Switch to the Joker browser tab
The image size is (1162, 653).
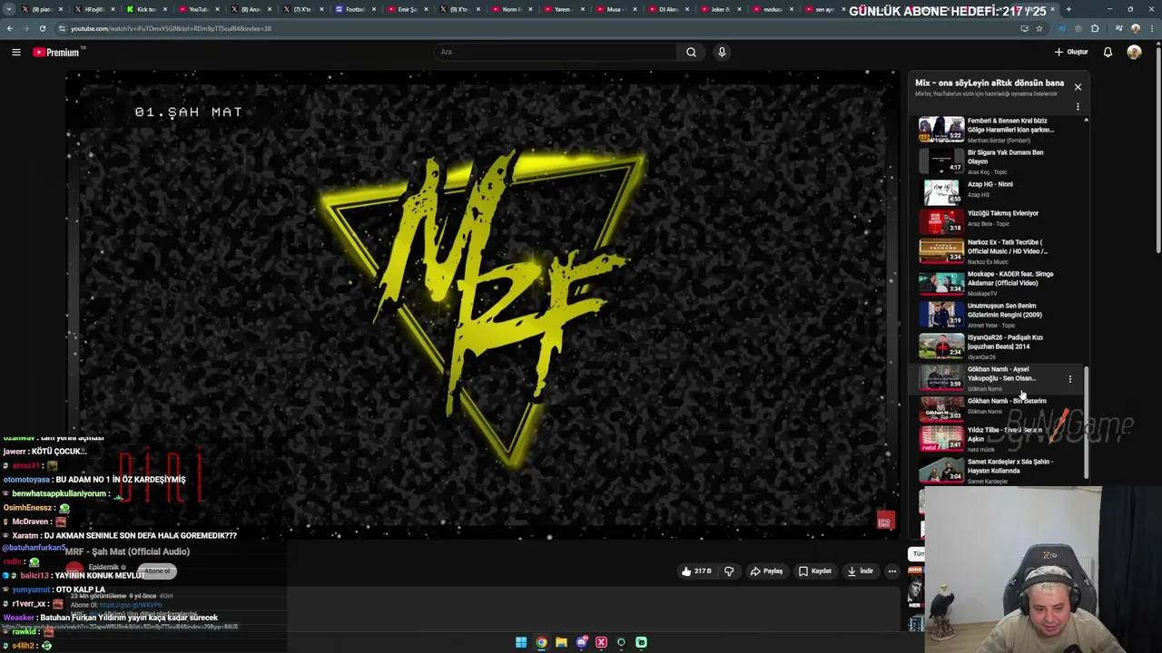720,9
